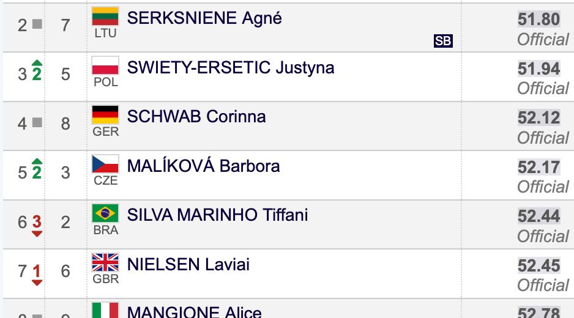Click gray no-change square beside rank 4
574x318 pixels.
point(37,122)
